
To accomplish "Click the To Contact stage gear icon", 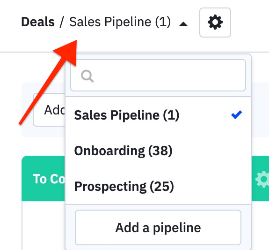I will [x=262, y=179].
